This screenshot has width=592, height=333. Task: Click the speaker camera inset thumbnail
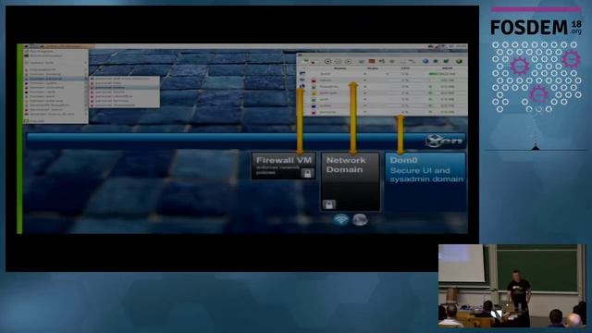pyautogui.click(x=512, y=286)
